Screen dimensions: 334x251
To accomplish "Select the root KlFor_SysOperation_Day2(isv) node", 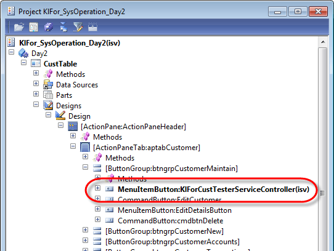I will [x=70, y=43].
